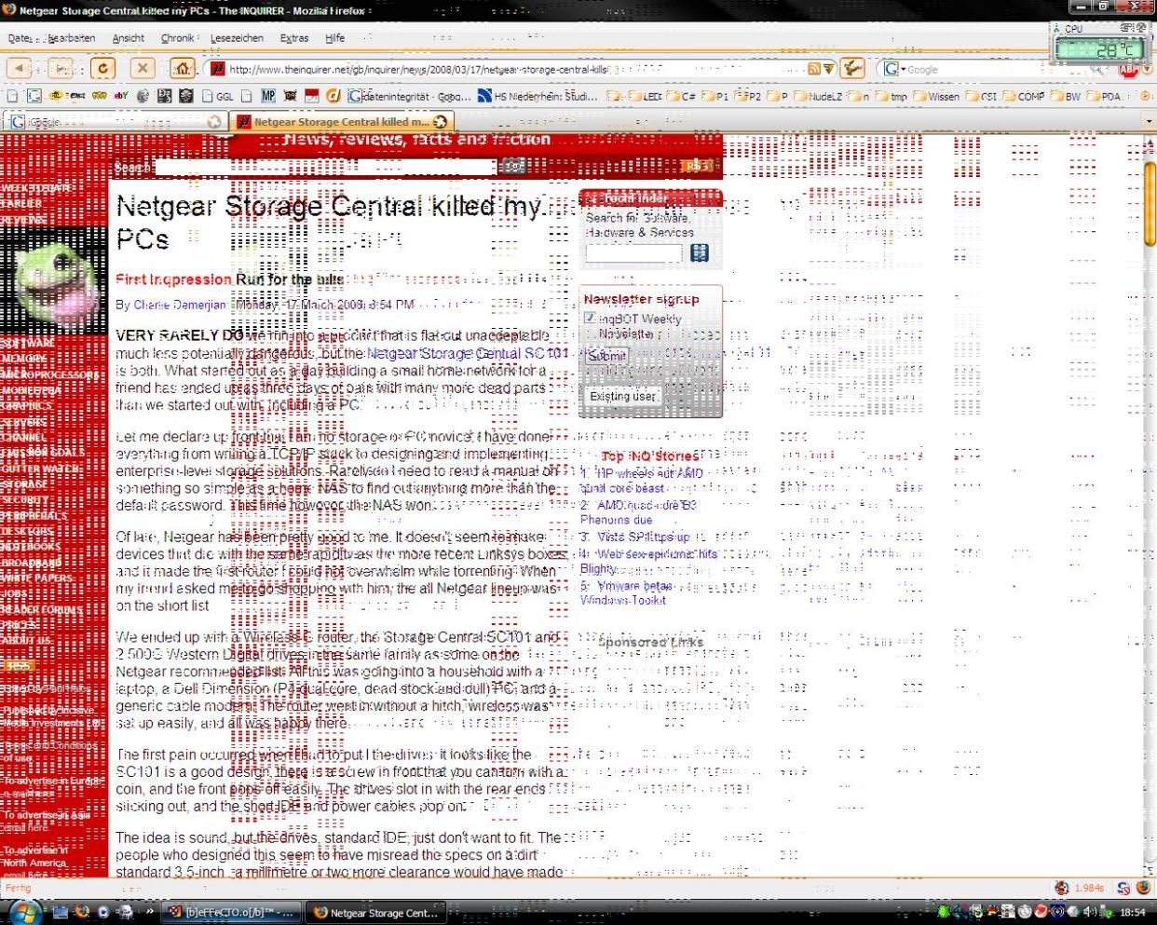
Task: Open the Ansicht menu
Action: point(129,38)
